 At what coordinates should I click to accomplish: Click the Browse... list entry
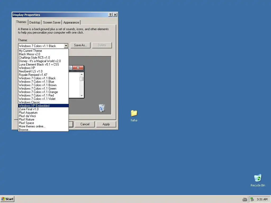click(43, 130)
